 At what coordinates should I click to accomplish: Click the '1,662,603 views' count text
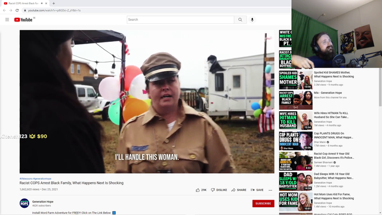coord(29,189)
